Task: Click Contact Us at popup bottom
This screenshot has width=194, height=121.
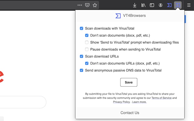Action: [130, 113]
